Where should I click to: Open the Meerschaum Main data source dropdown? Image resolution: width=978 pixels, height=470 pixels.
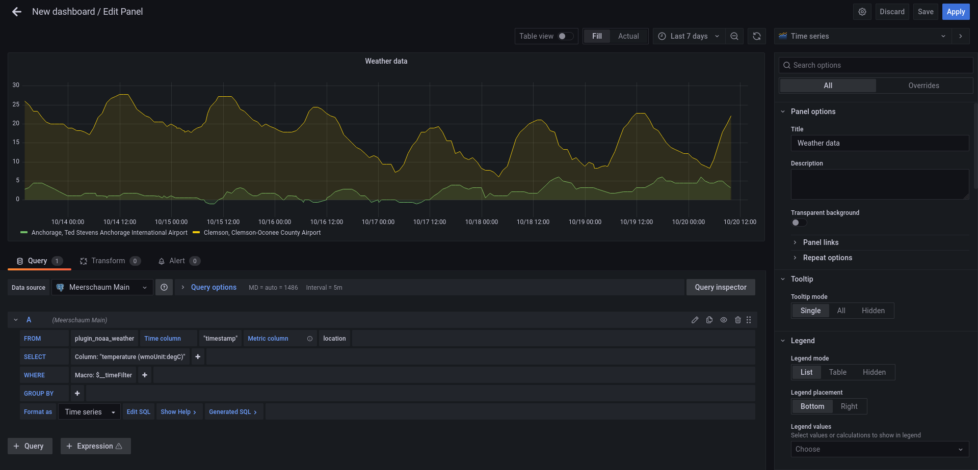102,287
